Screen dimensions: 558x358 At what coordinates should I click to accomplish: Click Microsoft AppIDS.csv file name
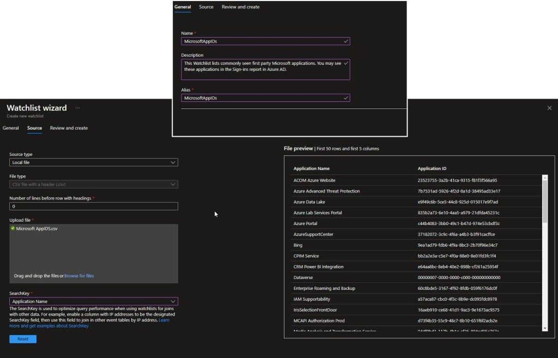[37, 229]
